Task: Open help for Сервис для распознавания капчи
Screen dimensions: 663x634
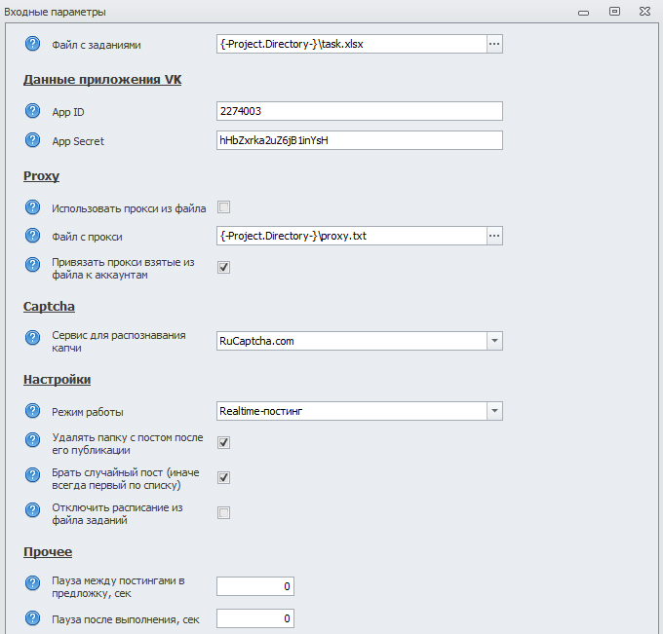Action: pyautogui.click(x=32, y=341)
